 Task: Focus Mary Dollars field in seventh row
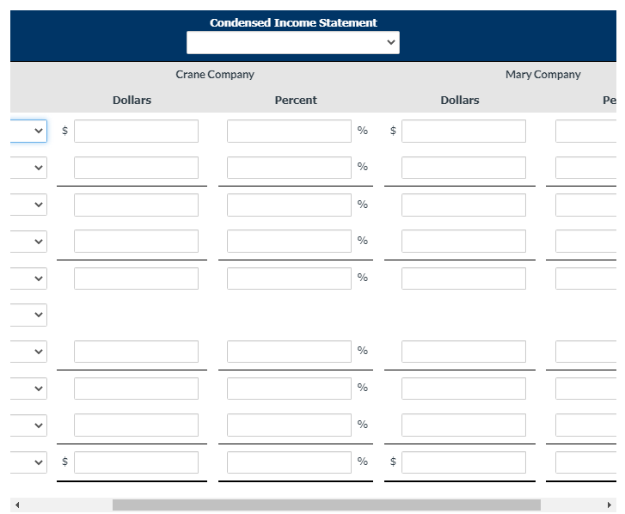tap(463, 352)
